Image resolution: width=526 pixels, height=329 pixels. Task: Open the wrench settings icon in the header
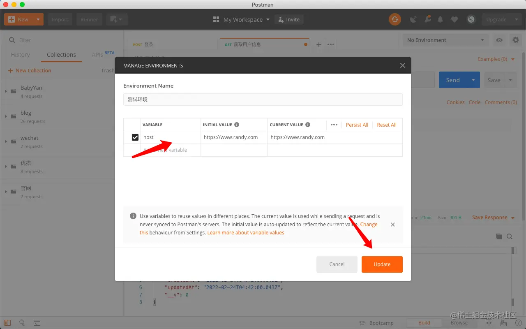click(x=428, y=19)
